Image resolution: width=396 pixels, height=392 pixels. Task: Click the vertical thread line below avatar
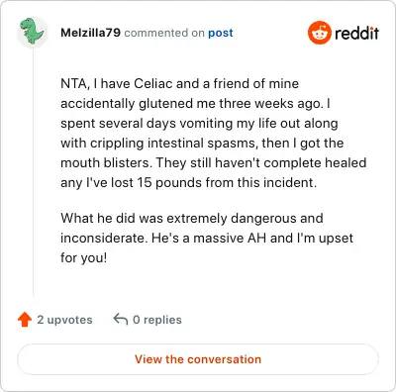coord(34,171)
